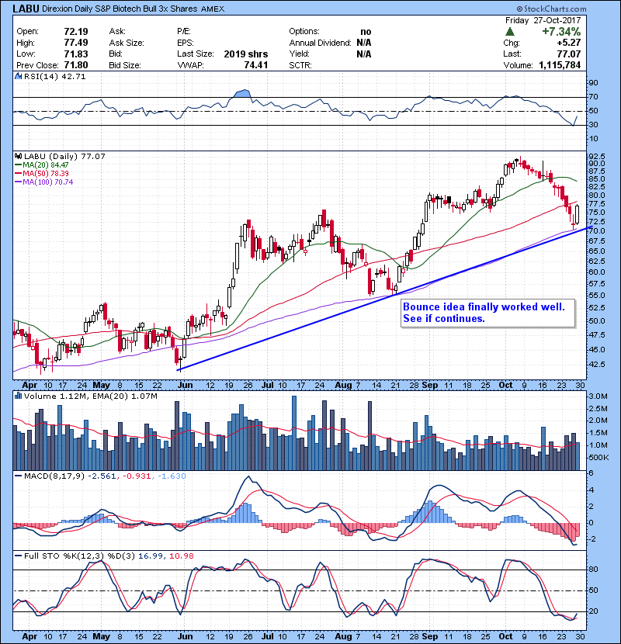Click the Last Size value 2019 shrs
This screenshot has width=621, height=644.
click(x=246, y=54)
